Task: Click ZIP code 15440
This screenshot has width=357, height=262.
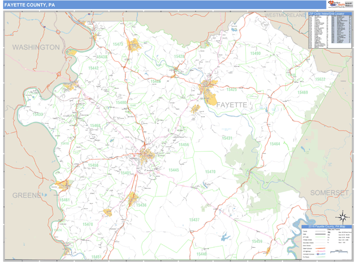Action: (202, 254)
